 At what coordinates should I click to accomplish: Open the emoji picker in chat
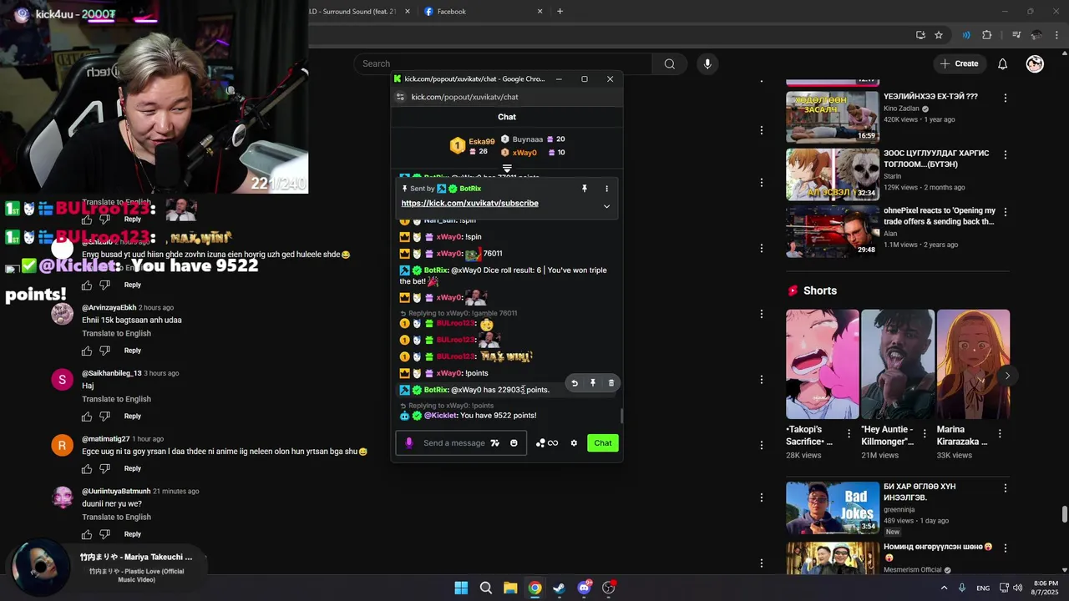pos(514,443)
